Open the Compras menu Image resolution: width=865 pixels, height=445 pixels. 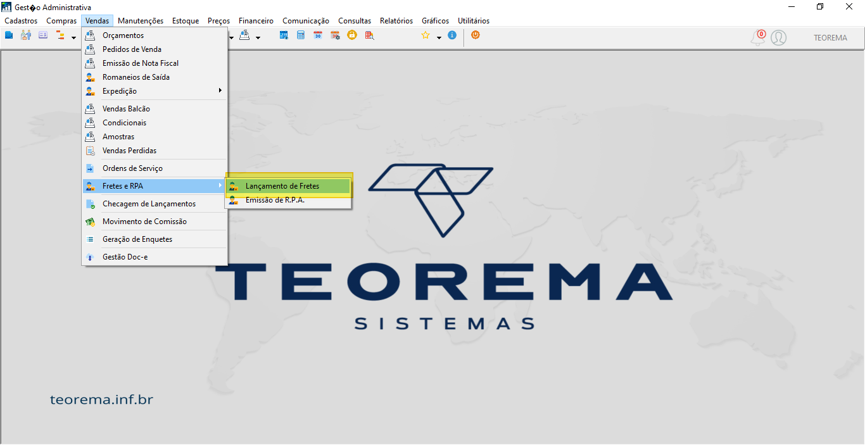61,21
